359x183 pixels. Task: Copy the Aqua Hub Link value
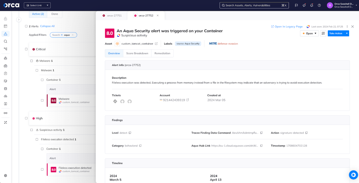pos(261,146)
